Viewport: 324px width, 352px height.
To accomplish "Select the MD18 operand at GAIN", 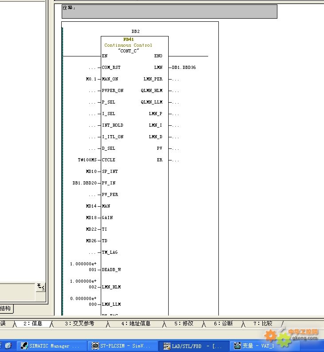I will click(x=91, y=218).
